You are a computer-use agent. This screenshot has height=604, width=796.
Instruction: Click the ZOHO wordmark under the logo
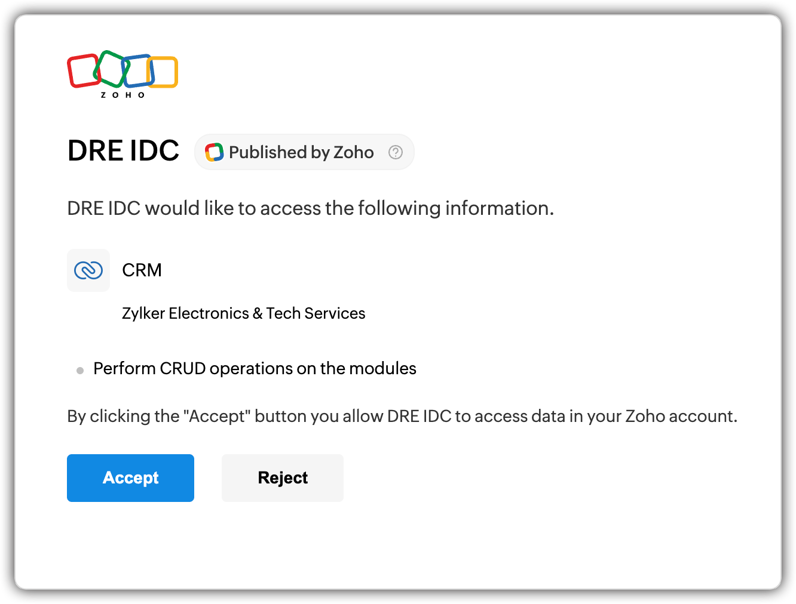pyautogui.click(x=123, y=95)
